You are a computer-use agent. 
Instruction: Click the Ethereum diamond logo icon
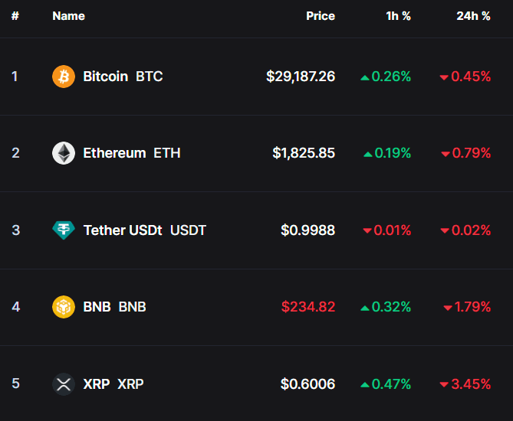64,153
